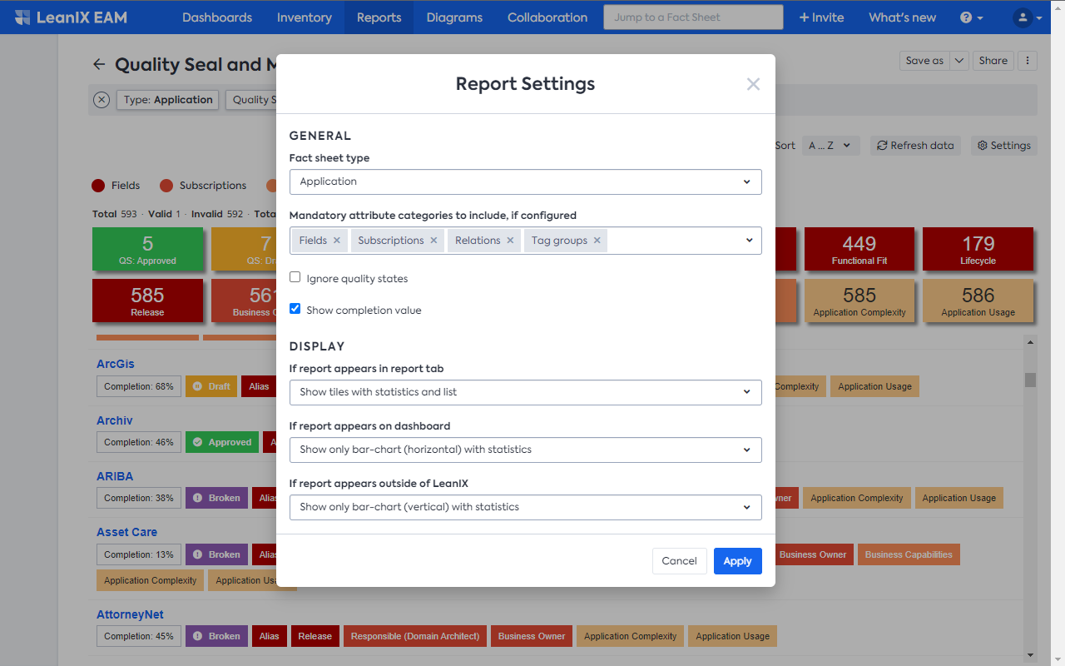Click the list scrollbar down arrow
Image resolution: width=1065 pixels, height=666 pixels.
(x=1031, y=655)
